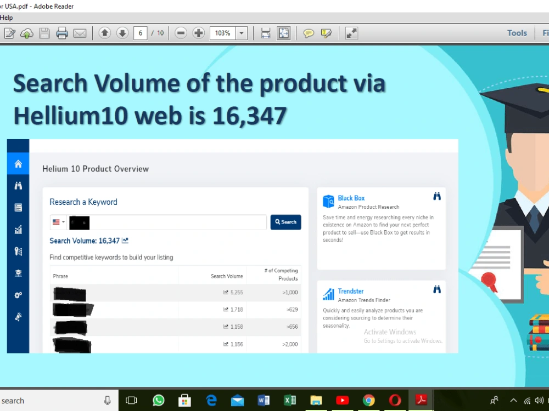Open the zoom level dropdown arrow
The image size is (549, 411).
coord(241,33)
